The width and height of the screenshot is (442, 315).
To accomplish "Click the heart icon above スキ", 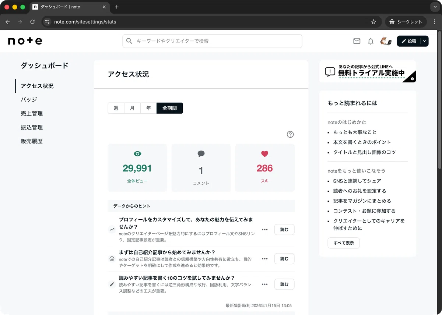I will 265,154.
